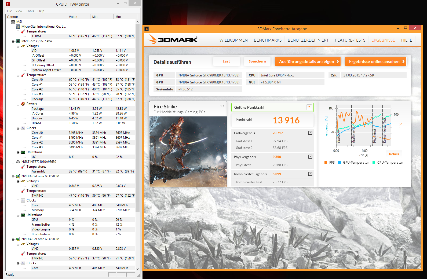Click Ausführungsdetails anzeigen button
Screen dimensions: 427x279
tap(308, 61)
